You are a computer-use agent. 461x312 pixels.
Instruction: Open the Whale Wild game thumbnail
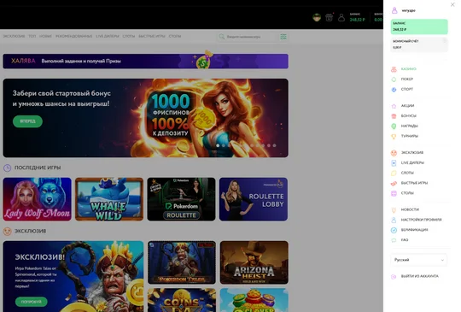point(109,199)
